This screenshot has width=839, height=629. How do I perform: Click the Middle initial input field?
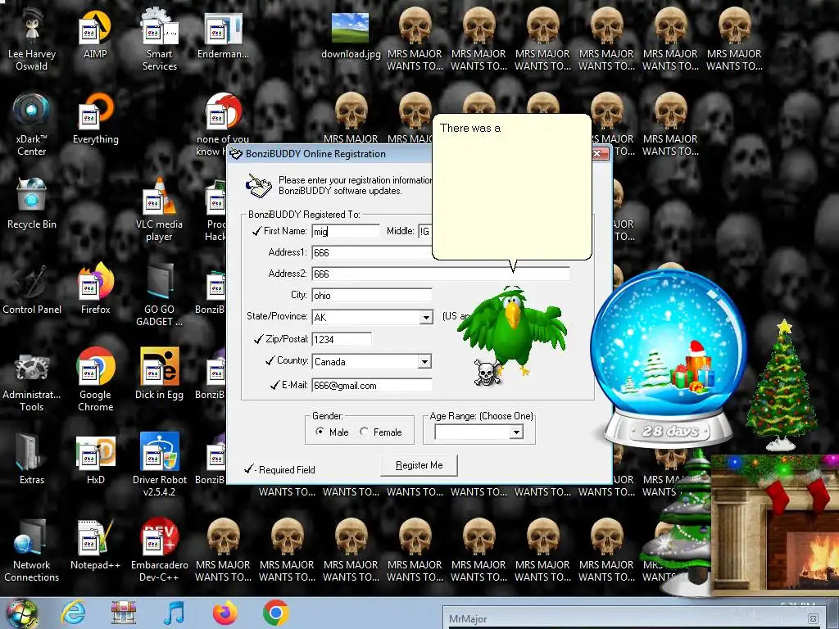425,231
